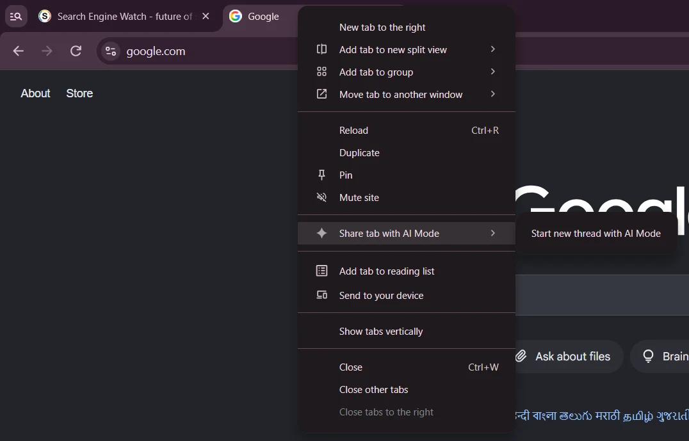Image resolution: width=689 pixels, height=441 pixels.
Task: Open the Marathi language link
Action: click(x=607, y=415)
